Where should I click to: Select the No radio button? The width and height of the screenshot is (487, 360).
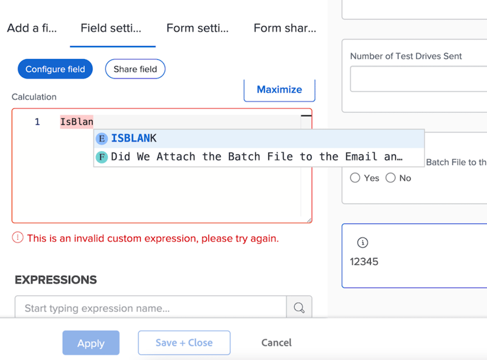point(390,178)
